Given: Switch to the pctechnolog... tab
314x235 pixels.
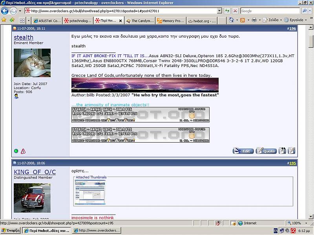Looking at the screenshot, I should pos(78,21).
